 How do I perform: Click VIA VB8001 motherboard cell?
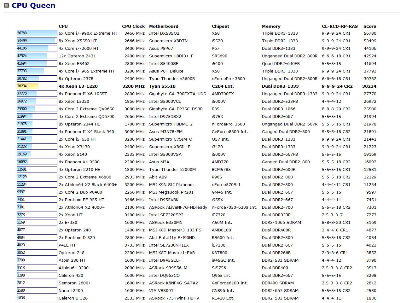point(161,290)
